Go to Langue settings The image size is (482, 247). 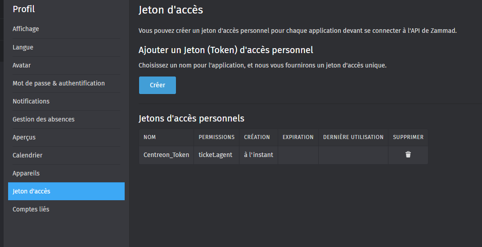[23, 47]
